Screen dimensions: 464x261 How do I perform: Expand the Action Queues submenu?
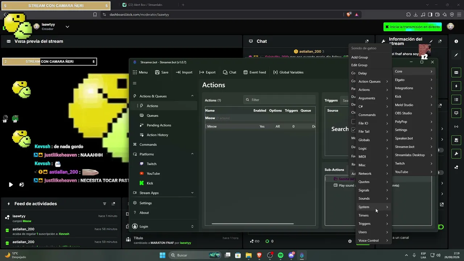coord(373,82)
